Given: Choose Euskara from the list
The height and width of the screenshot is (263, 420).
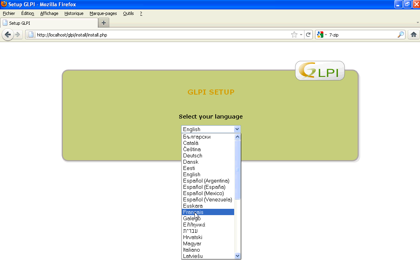Looking at the screenshot, I should point(208,206).
